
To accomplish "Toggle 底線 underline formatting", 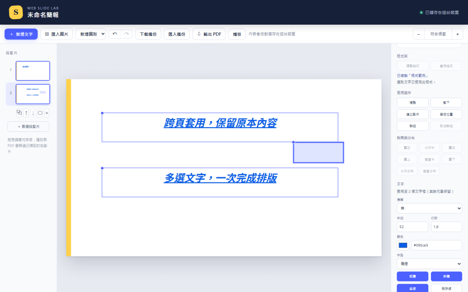I will point(413,288).
